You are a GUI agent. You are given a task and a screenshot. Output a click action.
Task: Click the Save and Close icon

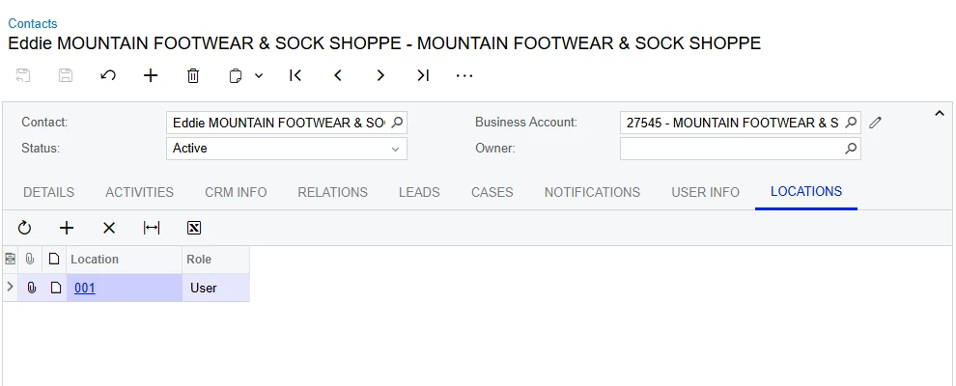23,75
